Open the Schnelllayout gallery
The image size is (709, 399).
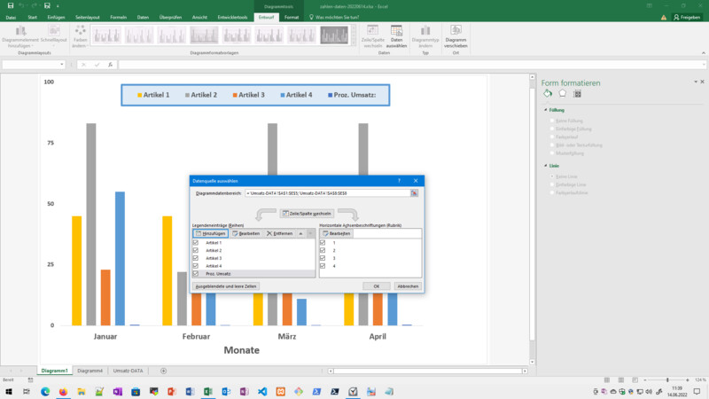pos(54,36)
